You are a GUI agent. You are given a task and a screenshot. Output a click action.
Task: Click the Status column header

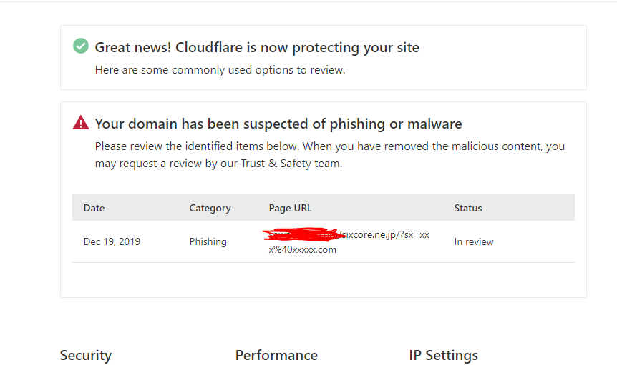pyautogui.click(x=468, y=208)
